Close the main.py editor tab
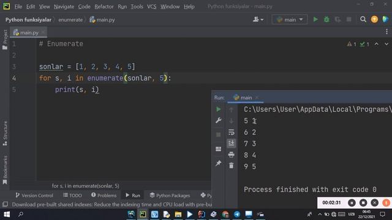 [x=43, y=32]
